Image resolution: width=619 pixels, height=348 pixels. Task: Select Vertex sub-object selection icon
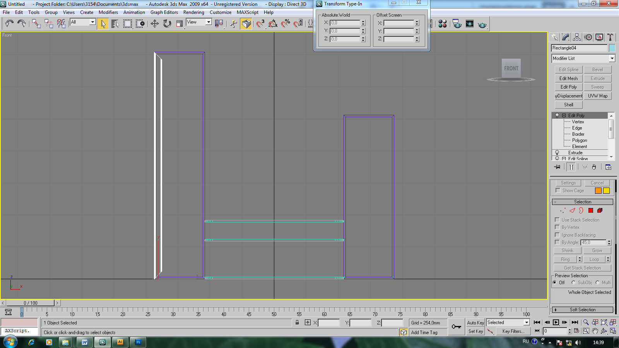(x=563, y=210)
